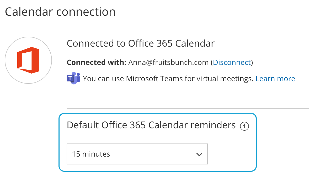This screenshot has height=188, width=309.
Task: Click the Microsoft Teams icon
Action: point(73,78)
